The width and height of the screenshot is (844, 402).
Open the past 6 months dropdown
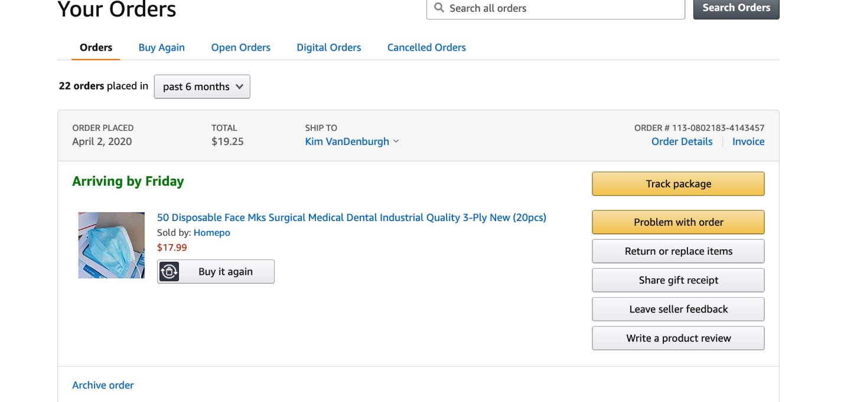click(x=202, y=87)
